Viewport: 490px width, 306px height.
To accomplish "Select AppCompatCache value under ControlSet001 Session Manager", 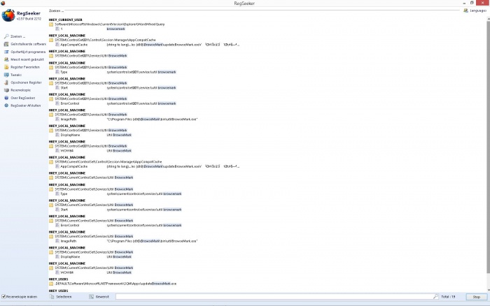I will 74,45.
